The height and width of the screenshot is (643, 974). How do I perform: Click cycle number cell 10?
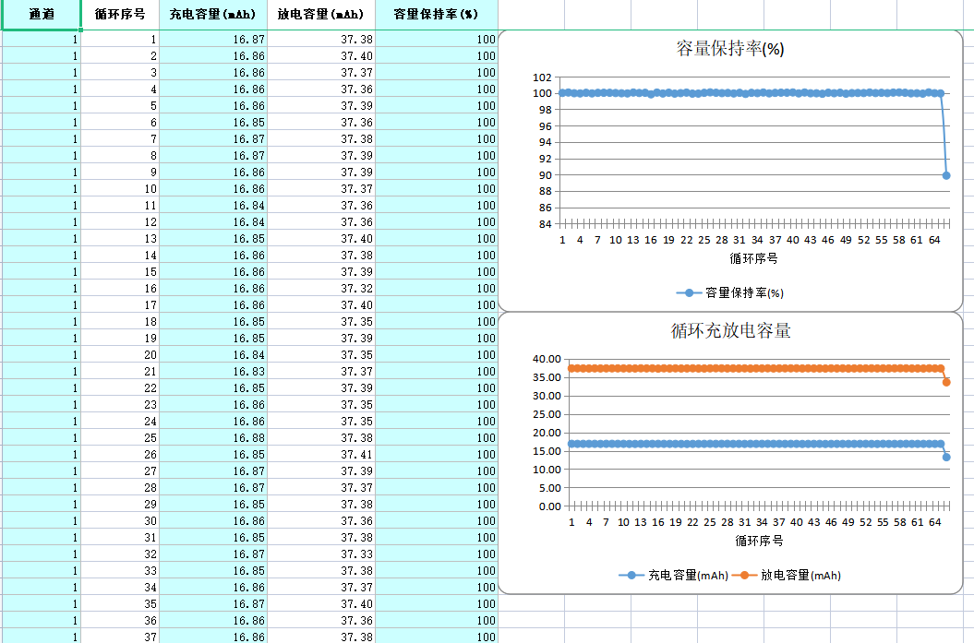click(120, 189)
